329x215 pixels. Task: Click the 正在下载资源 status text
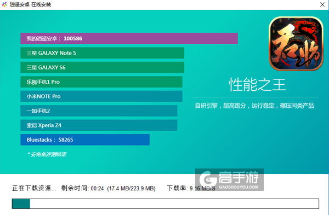pyautogui.click(x=34, y=188)
